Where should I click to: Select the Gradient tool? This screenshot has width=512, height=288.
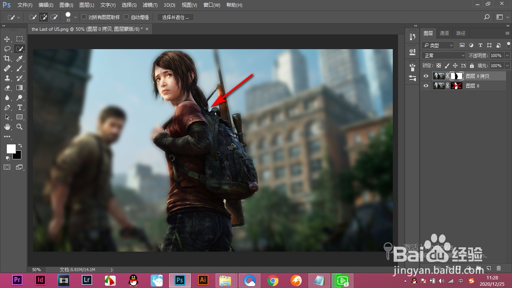tap(19, 88)
